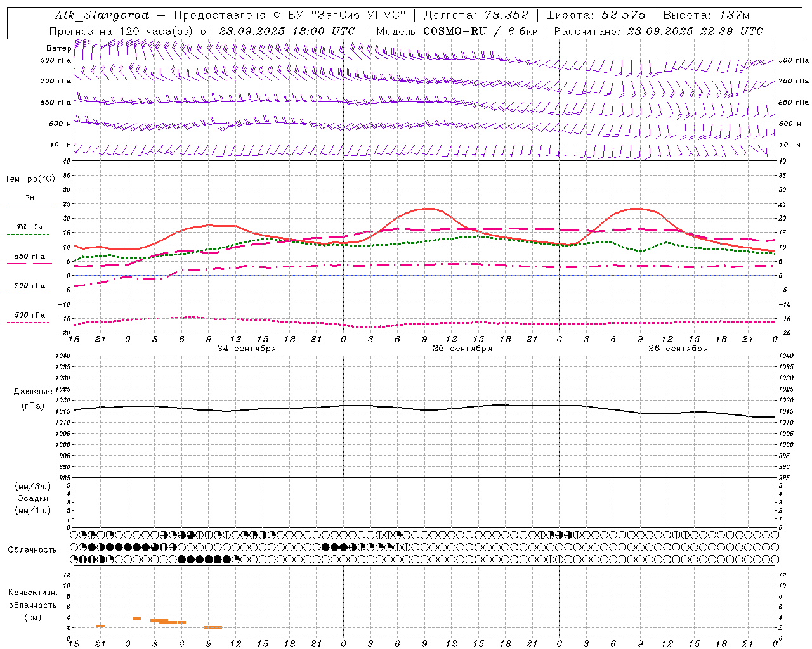Click the 'Td 2м' dew point legend label
Image resolution: width=812 pixels, height=649 pixels.
click(29, 227)
